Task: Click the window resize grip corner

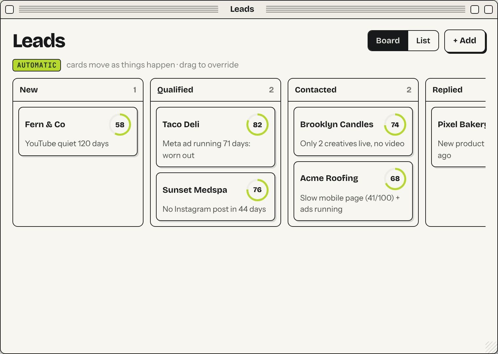Action: pos(491,347)
